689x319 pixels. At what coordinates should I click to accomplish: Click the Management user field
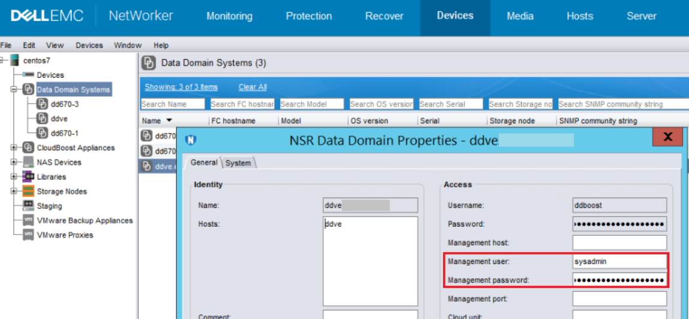619,262
